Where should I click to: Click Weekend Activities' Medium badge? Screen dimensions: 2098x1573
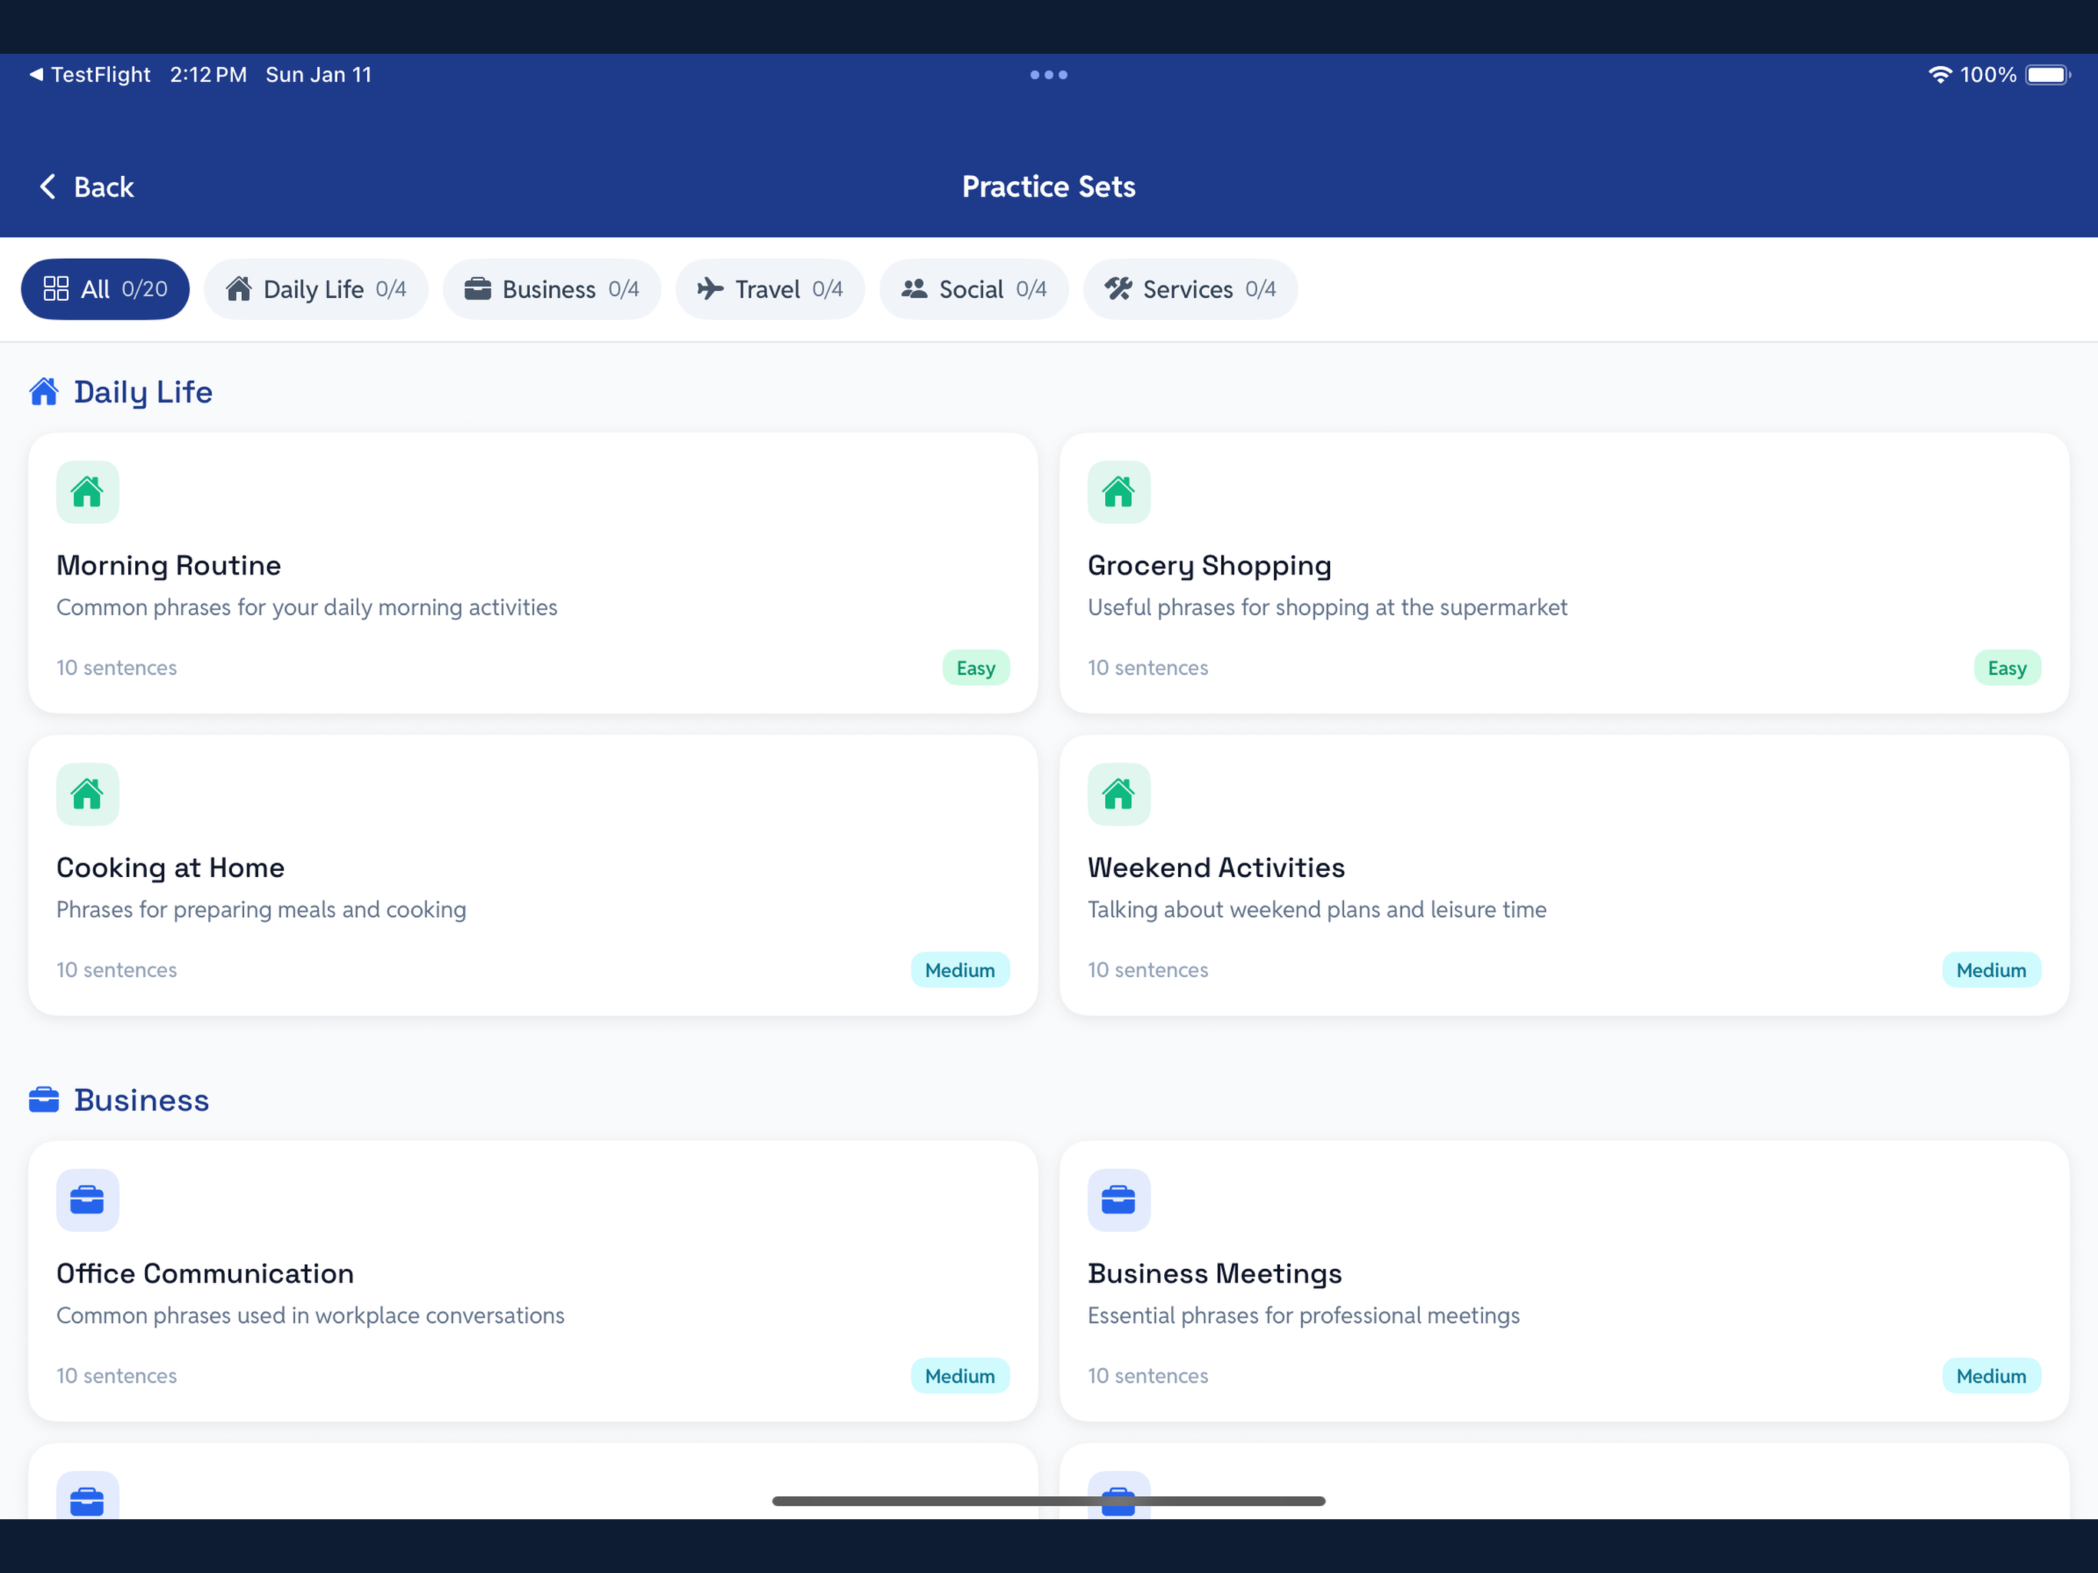1990,969
